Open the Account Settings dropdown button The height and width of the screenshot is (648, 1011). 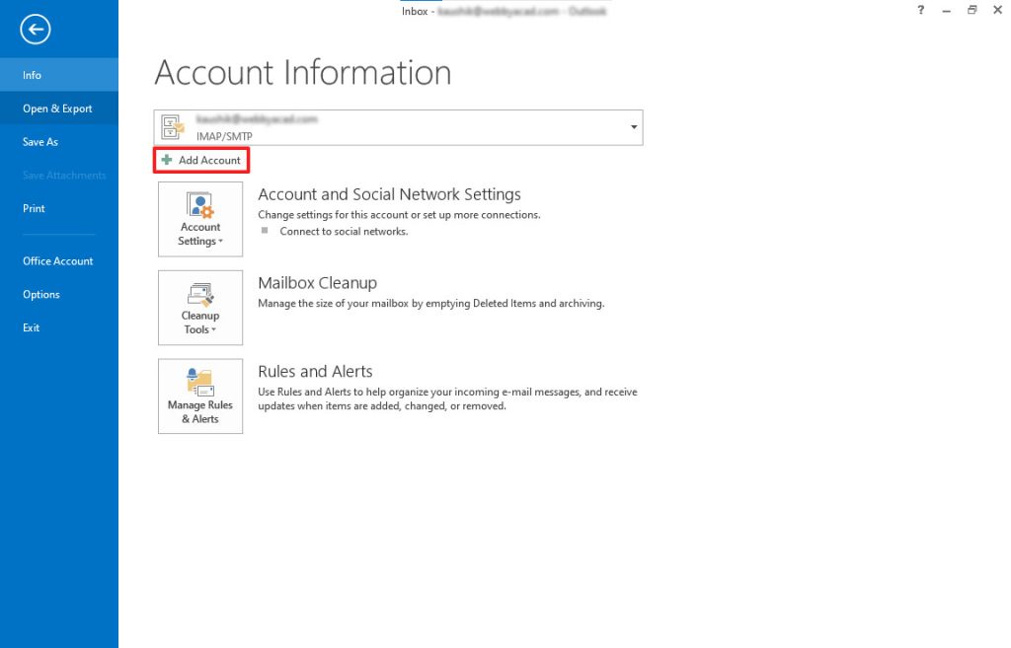200,219
